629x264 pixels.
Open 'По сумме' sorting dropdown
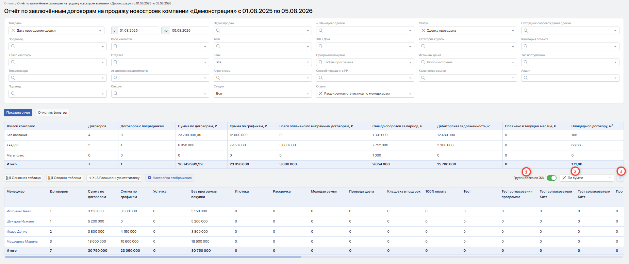pyautogui.click(x=586, y=178)
